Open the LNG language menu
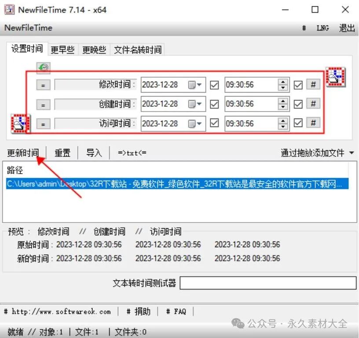 [323, 28]
